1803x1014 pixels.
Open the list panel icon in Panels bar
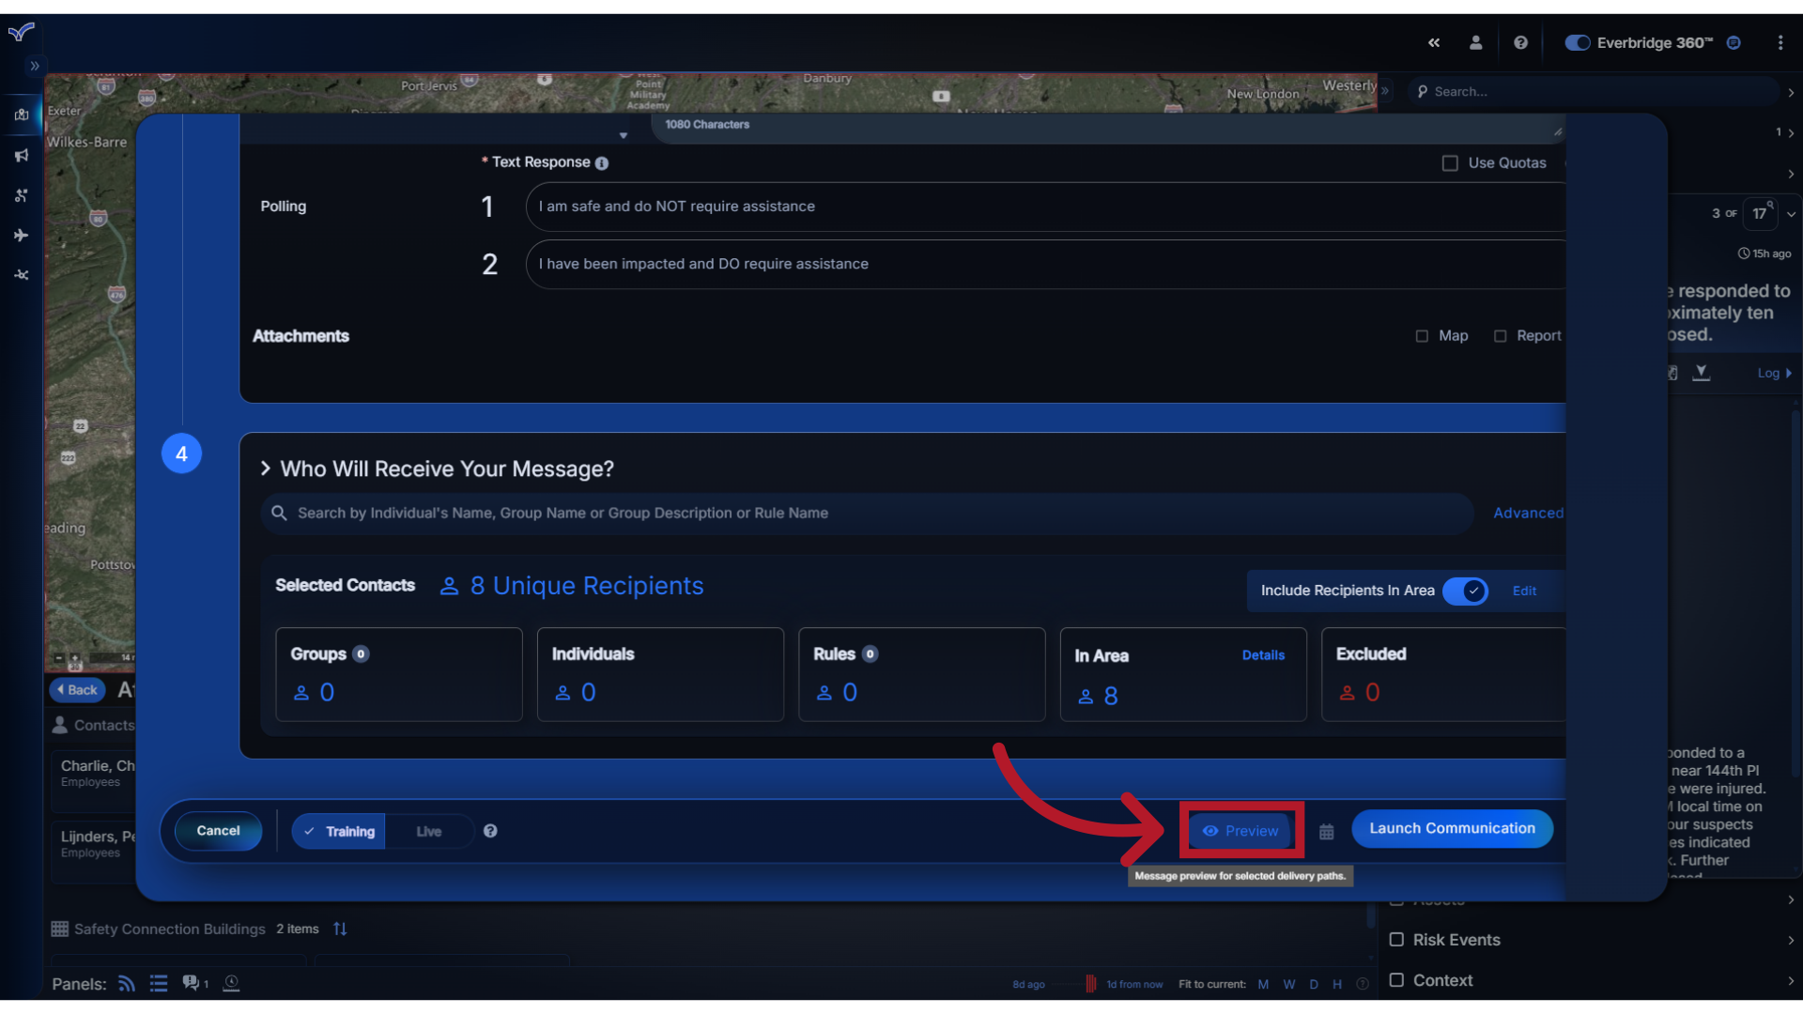tap(159, 983)
